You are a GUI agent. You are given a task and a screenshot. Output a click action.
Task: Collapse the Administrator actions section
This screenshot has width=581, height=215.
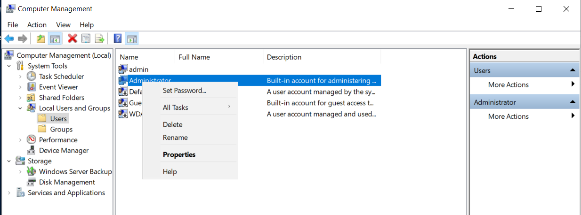coord(573,102)
